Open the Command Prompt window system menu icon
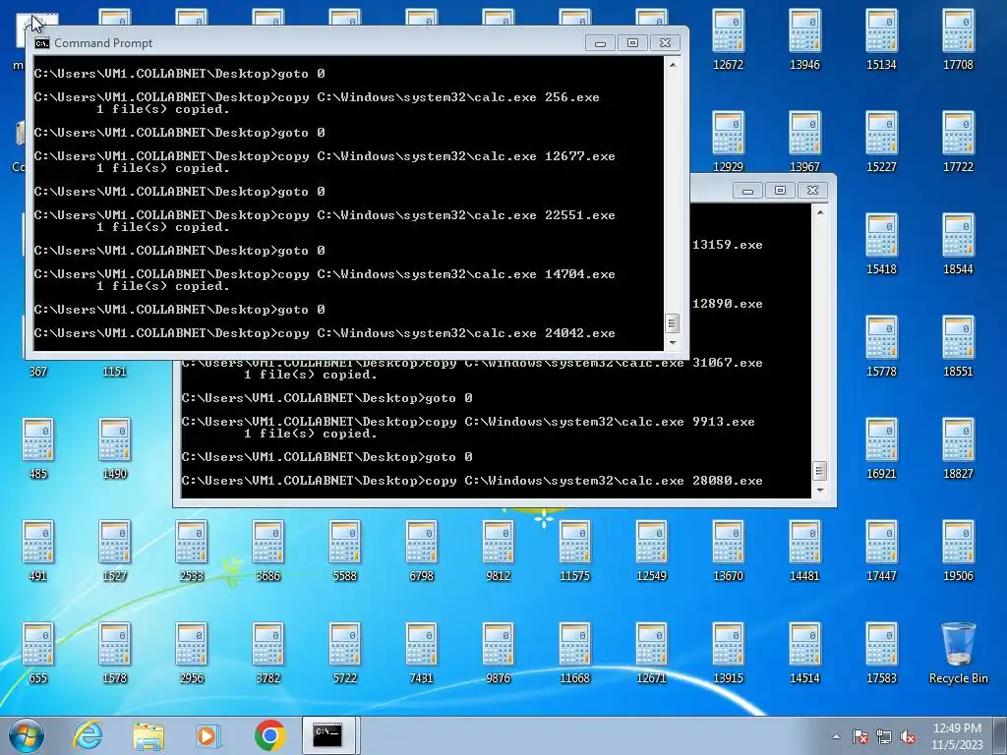 (42, 43)
